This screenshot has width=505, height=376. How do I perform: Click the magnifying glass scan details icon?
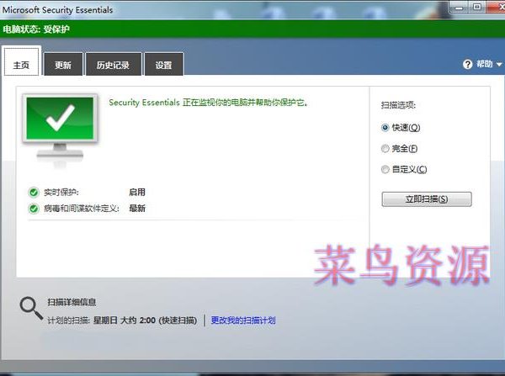(30, 308)
